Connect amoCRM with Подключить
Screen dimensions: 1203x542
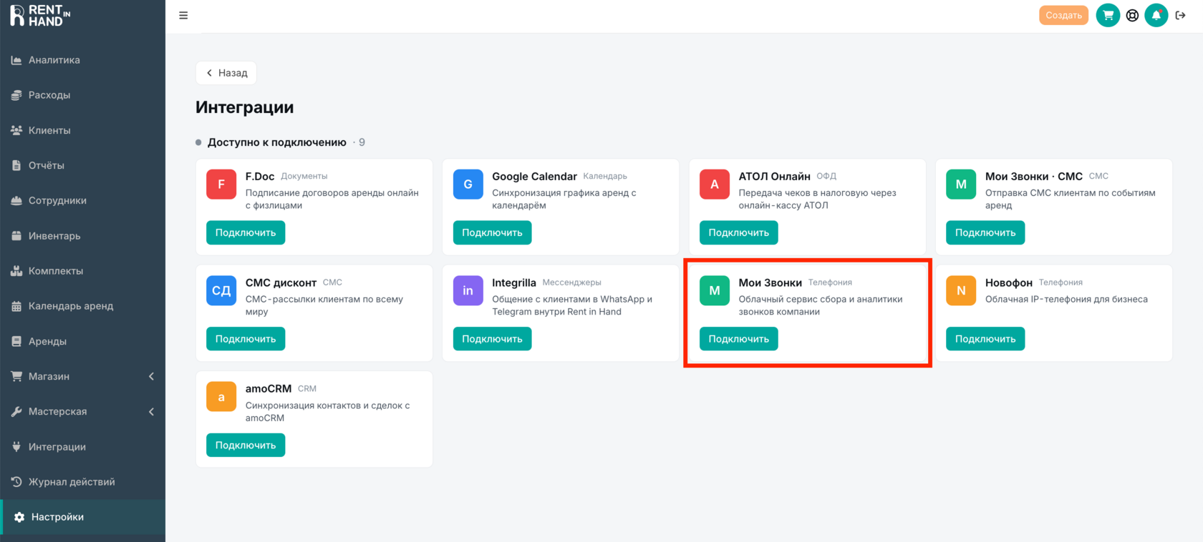[246, 445]
